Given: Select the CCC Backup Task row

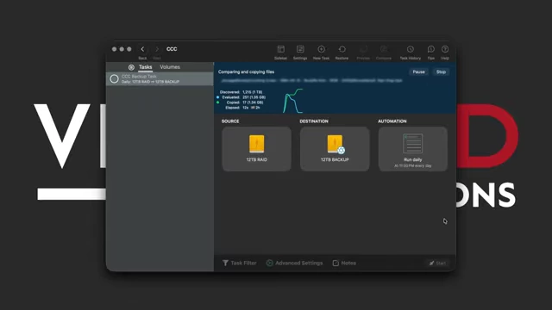Looking at the screenshot, I should click(x=160, y=78).
